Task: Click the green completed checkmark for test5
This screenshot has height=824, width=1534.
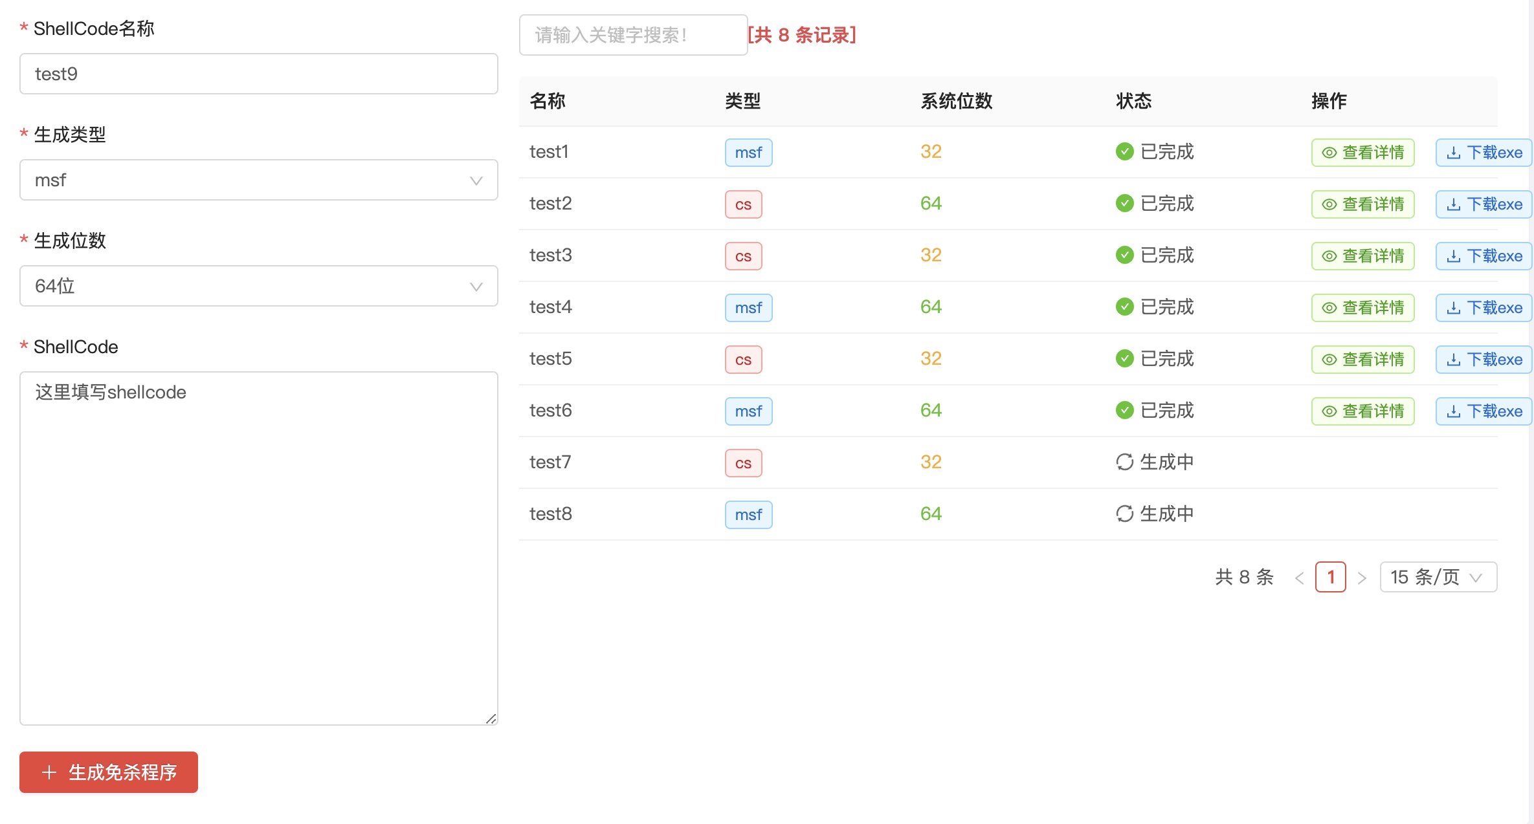Action: [x=1124, y=358]
